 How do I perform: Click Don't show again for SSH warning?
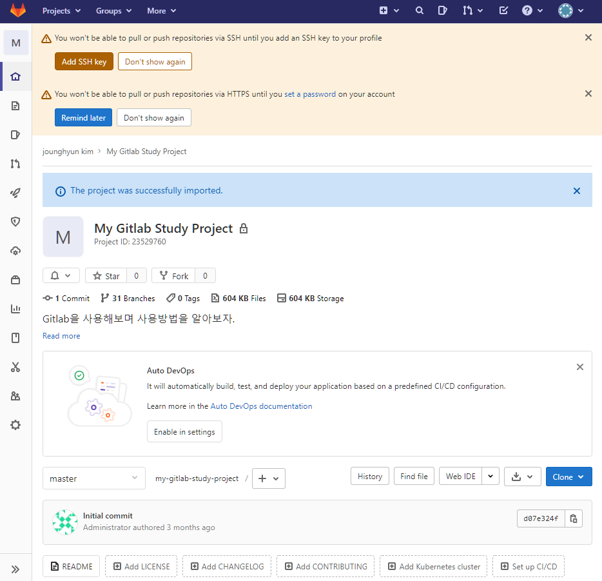pyautogui.click(x=155, y=61)
